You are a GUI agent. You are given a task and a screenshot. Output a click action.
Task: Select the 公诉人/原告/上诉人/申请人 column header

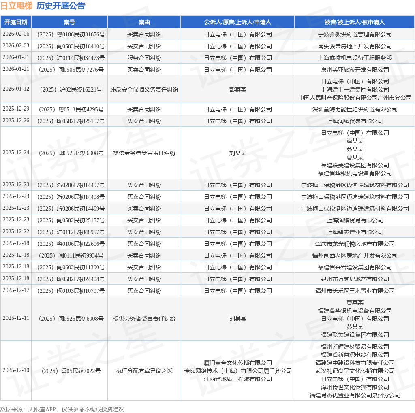[x=237, y=22]
